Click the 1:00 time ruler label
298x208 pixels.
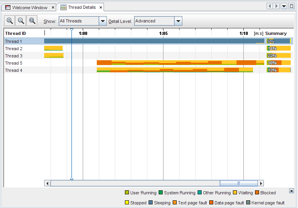(83, 33)
